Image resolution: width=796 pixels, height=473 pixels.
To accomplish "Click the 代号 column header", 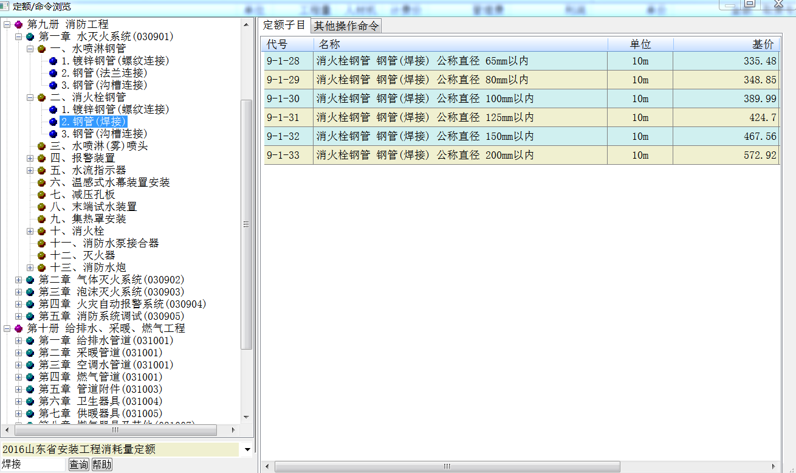I will pyautogui.click(x=289, y=44).
